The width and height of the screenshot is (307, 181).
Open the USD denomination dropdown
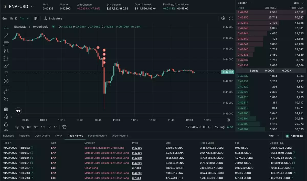[298, 3]
